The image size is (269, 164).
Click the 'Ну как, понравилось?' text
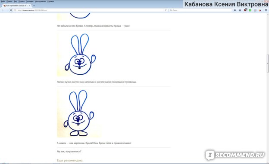[x=69, y=152]
